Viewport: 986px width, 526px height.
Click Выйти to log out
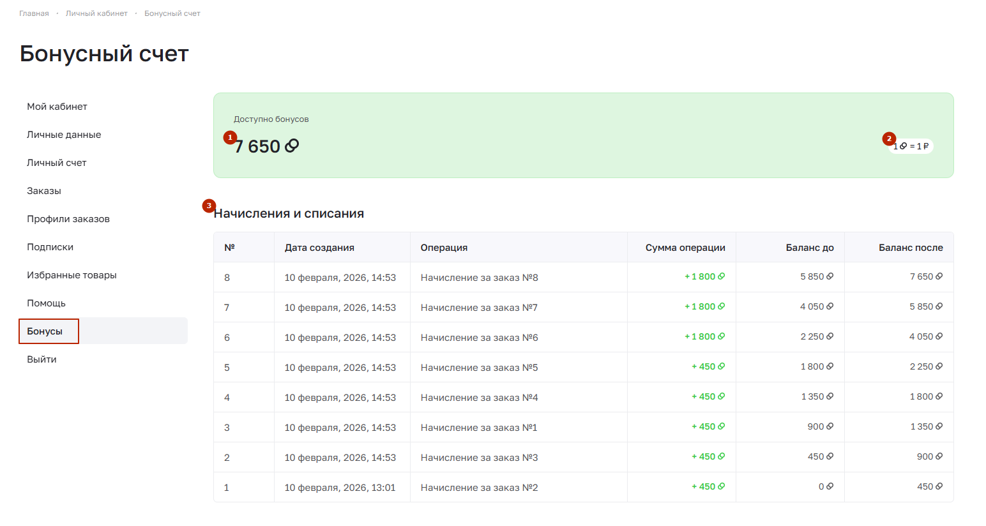point(42,359)
